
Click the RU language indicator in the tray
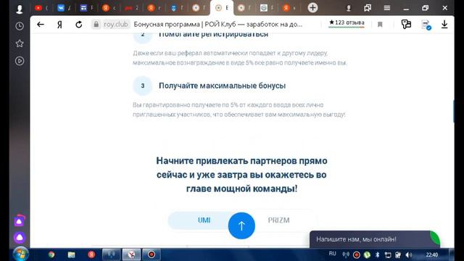coord(332,254)
